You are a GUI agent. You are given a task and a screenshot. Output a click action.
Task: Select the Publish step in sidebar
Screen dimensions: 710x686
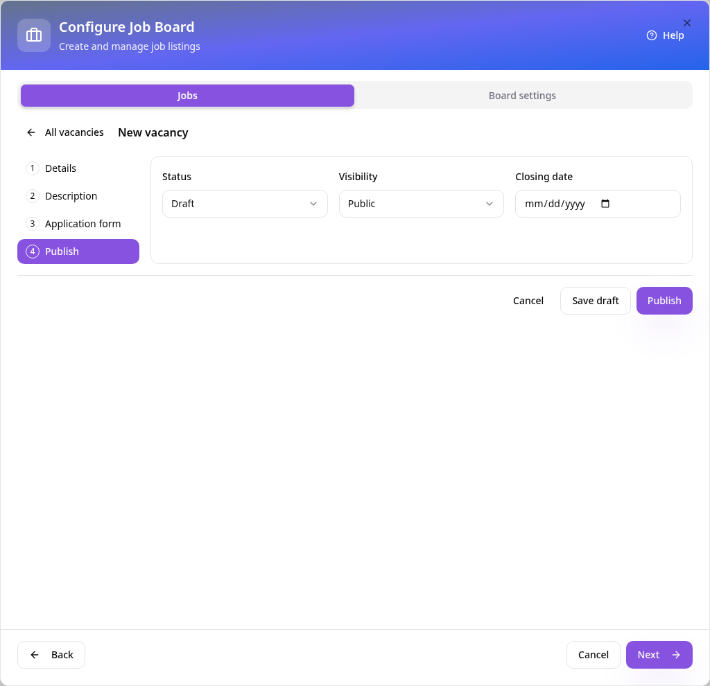point(78,252)
